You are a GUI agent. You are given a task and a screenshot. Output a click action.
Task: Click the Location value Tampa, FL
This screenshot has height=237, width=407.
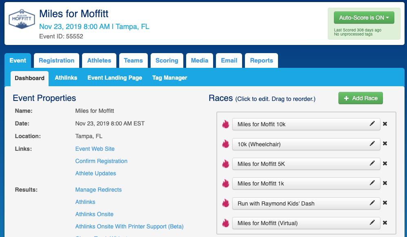(89, 136)
